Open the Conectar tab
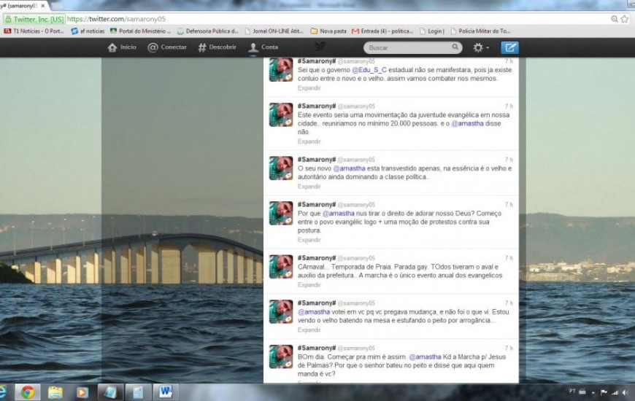The width and height of the screenshot is (635, 401). (167, 47)
